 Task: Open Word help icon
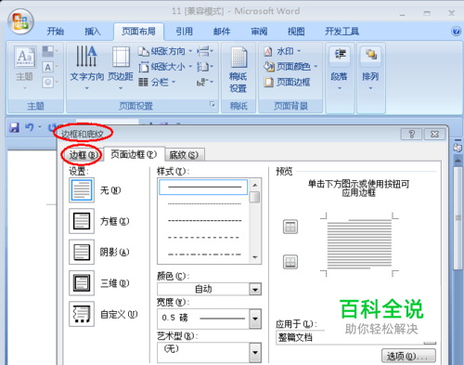456,32
